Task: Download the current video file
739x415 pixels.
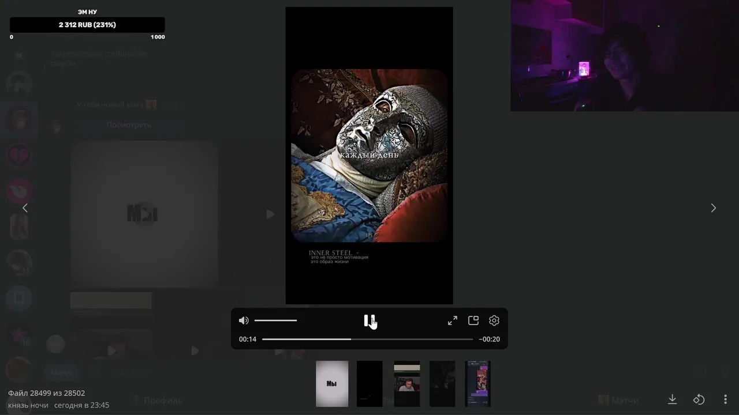Action: [672, 399]
